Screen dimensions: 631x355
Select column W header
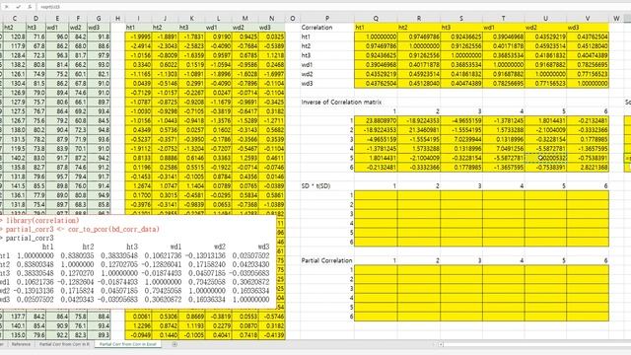[x=616, y=18]
